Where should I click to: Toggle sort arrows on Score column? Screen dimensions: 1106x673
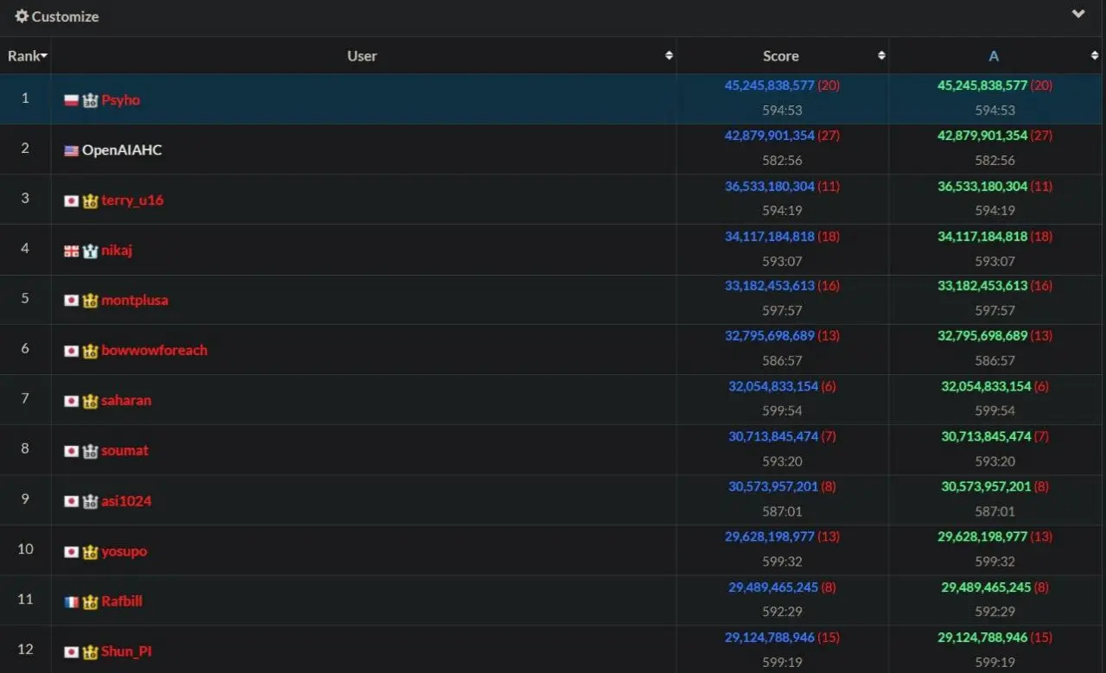pos(880,55)
